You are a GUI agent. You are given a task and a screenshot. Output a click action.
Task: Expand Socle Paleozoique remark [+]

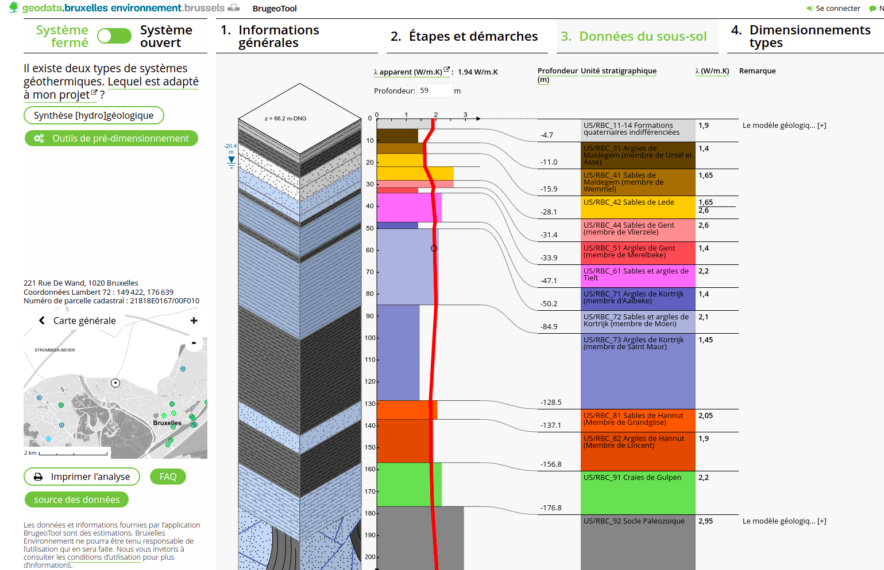784,521
